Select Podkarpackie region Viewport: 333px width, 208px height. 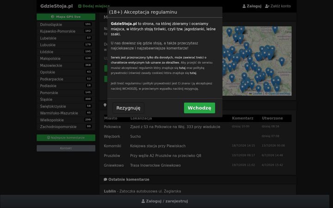(66, 79)
